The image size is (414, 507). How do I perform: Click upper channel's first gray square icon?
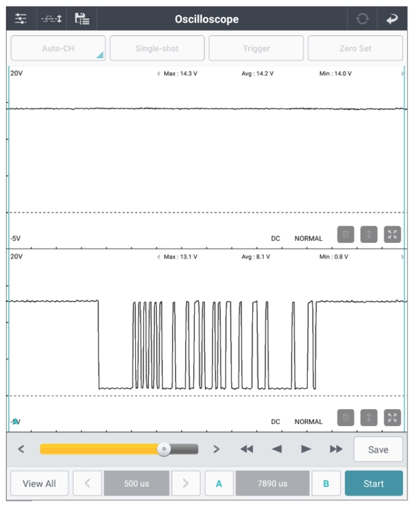346,235
